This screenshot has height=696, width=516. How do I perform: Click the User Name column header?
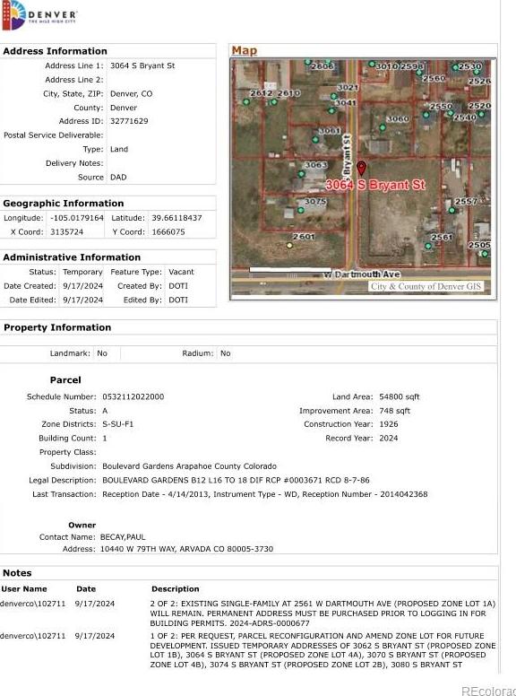point(24,589)
